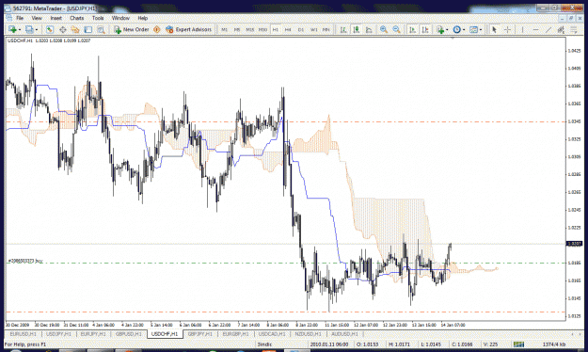
Task: Select the bar chart type icon
Action: click(343, 29)
